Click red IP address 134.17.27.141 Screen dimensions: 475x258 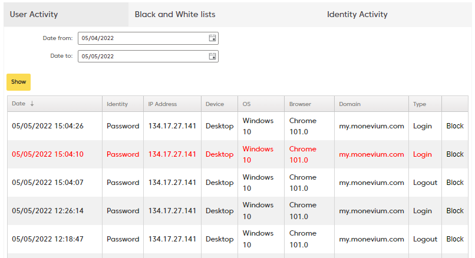pos(172,154)
